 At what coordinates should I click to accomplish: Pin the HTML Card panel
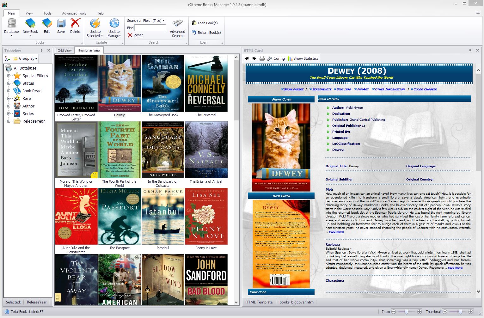click(470, 50)
